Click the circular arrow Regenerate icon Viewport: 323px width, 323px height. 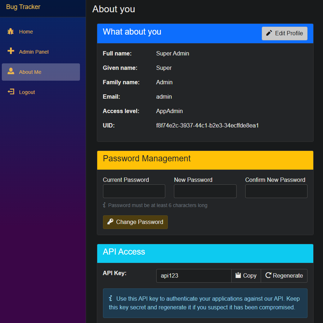[268, 275]
